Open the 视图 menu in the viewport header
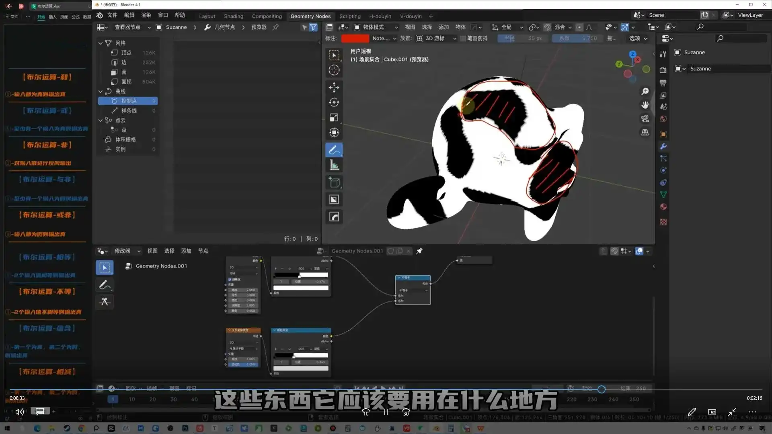772x434 pixels. 411,27
